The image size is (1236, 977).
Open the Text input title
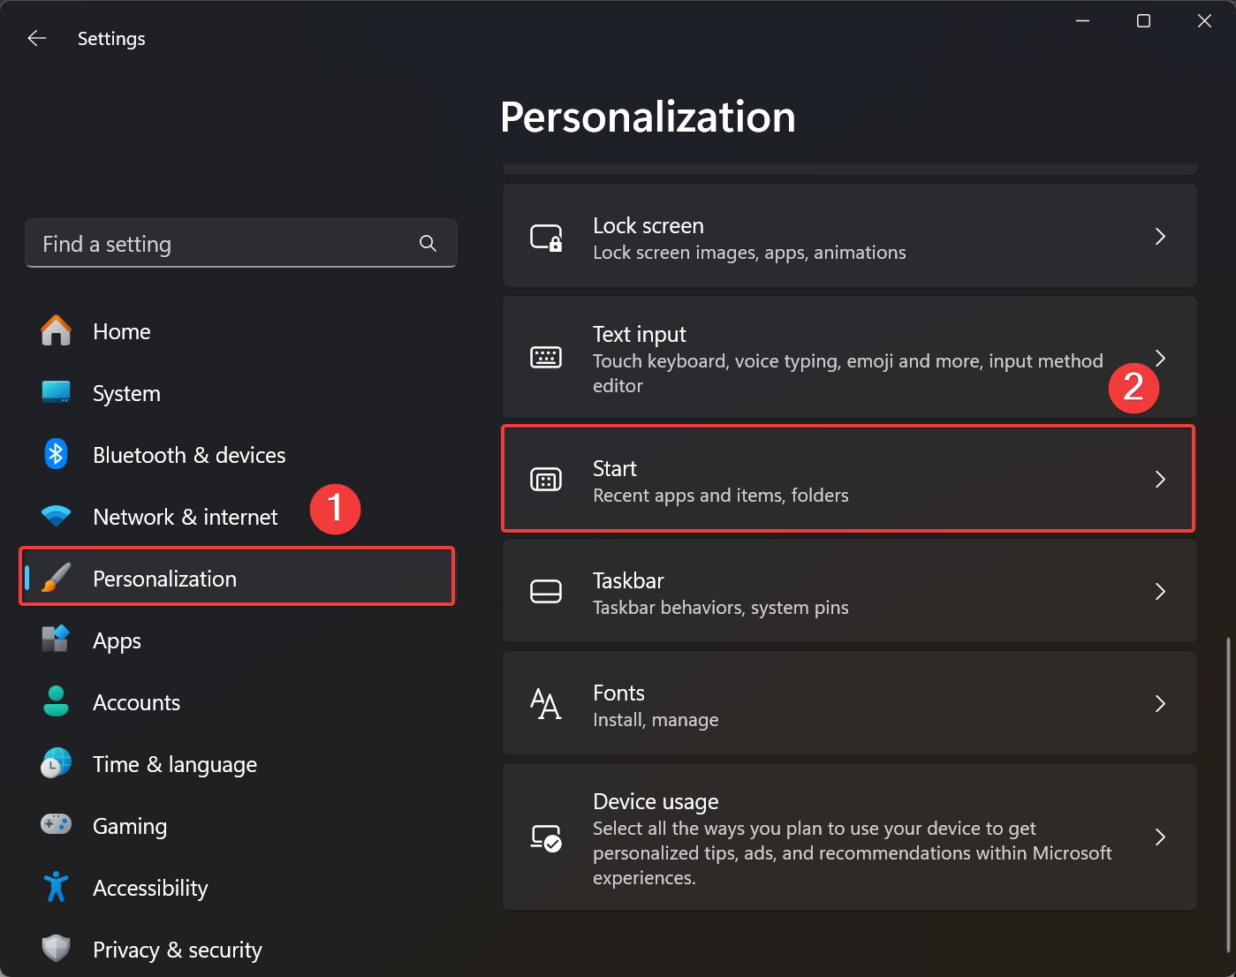[x=640, y=334]
